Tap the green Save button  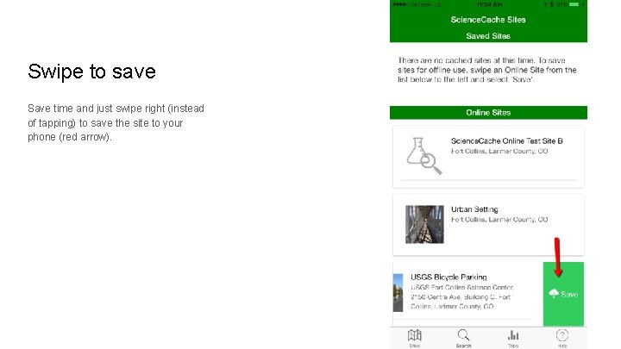tap(563, 294)
